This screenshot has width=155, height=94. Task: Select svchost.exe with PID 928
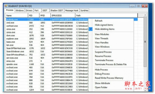click(47, 83)
